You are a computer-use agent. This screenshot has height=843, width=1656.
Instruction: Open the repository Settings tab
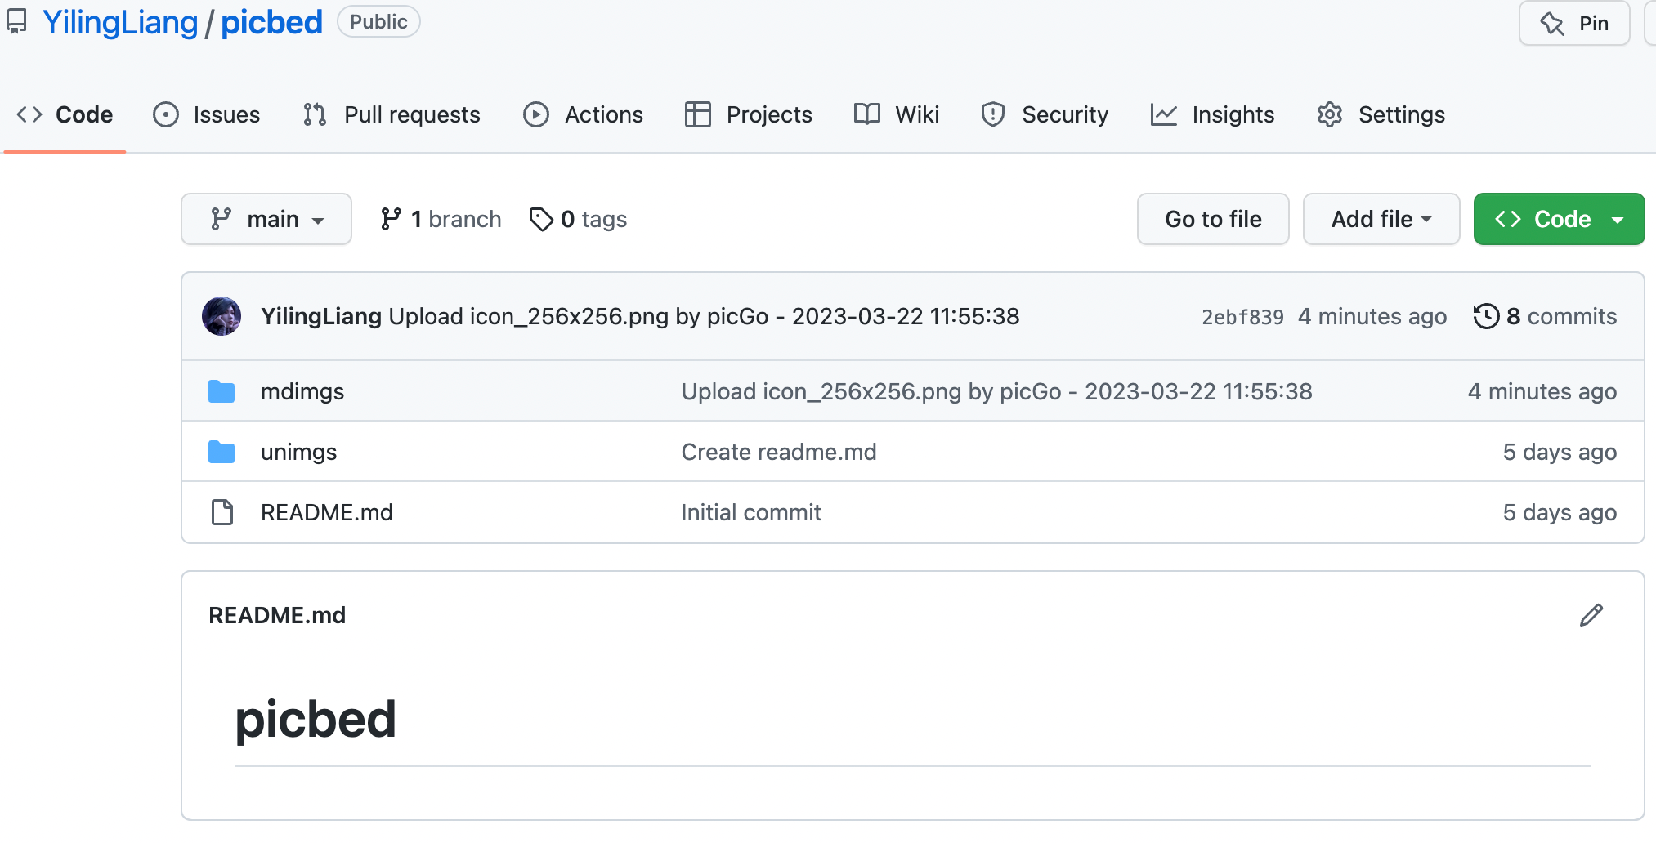tap(1381, 114)
